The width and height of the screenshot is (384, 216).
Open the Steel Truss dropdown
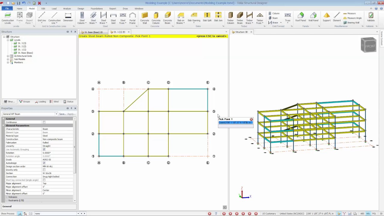[x=126, y=23]
